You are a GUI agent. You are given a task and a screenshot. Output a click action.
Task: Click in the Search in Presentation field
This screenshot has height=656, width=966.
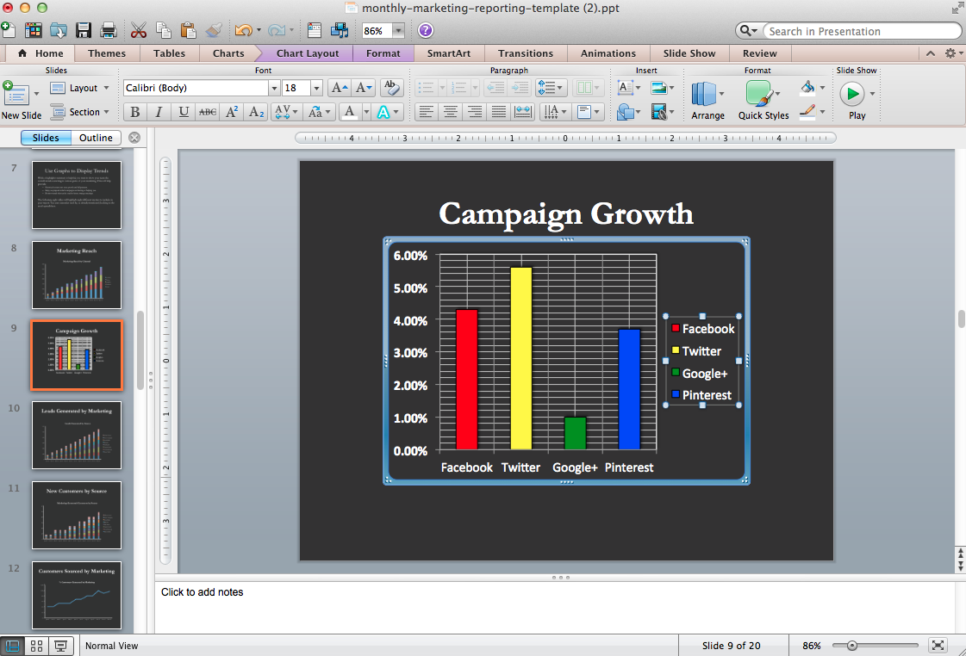(863, 31)
